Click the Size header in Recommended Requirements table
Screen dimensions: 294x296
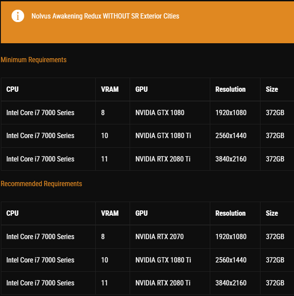tap(272, 214)
